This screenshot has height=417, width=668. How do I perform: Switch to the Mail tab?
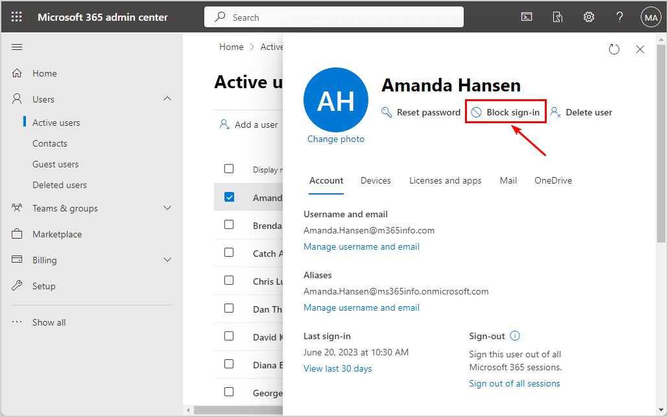[508, 180]
